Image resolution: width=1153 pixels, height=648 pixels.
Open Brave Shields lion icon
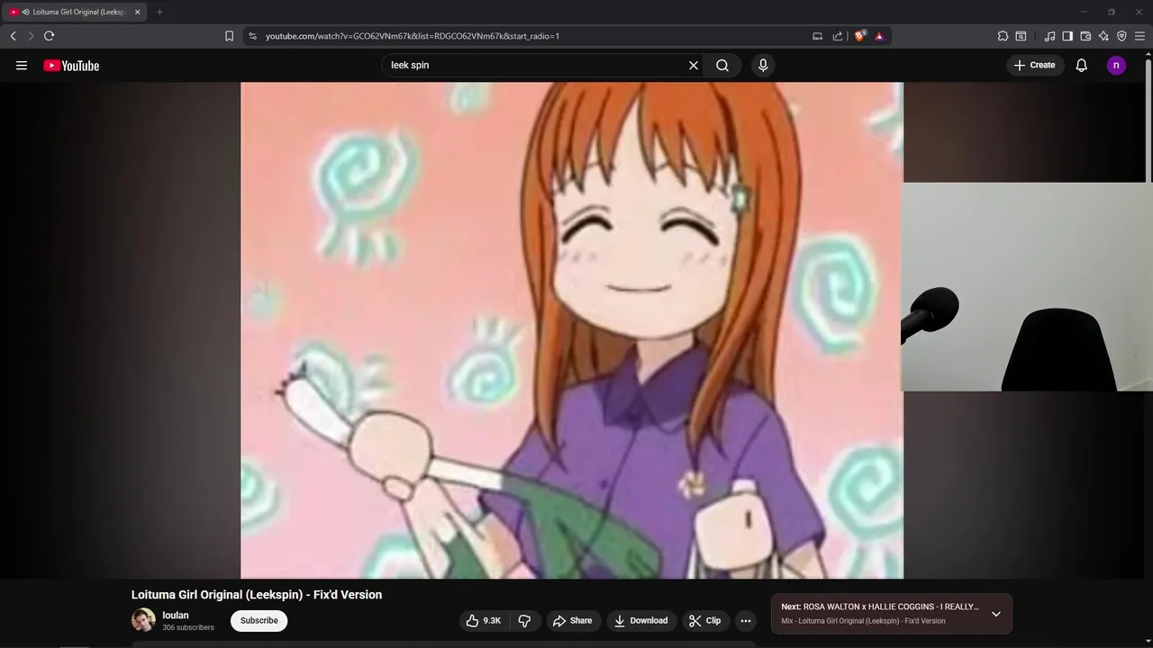point(860,36)
